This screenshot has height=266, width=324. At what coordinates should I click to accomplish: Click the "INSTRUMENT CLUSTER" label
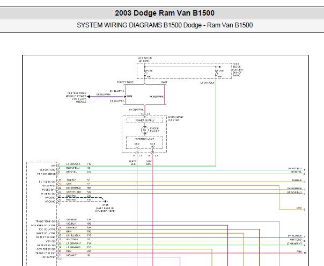175,118
